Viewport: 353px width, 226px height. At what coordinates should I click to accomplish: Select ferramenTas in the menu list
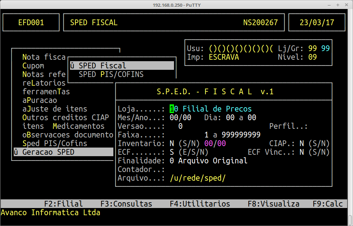[x=46, y=92]
